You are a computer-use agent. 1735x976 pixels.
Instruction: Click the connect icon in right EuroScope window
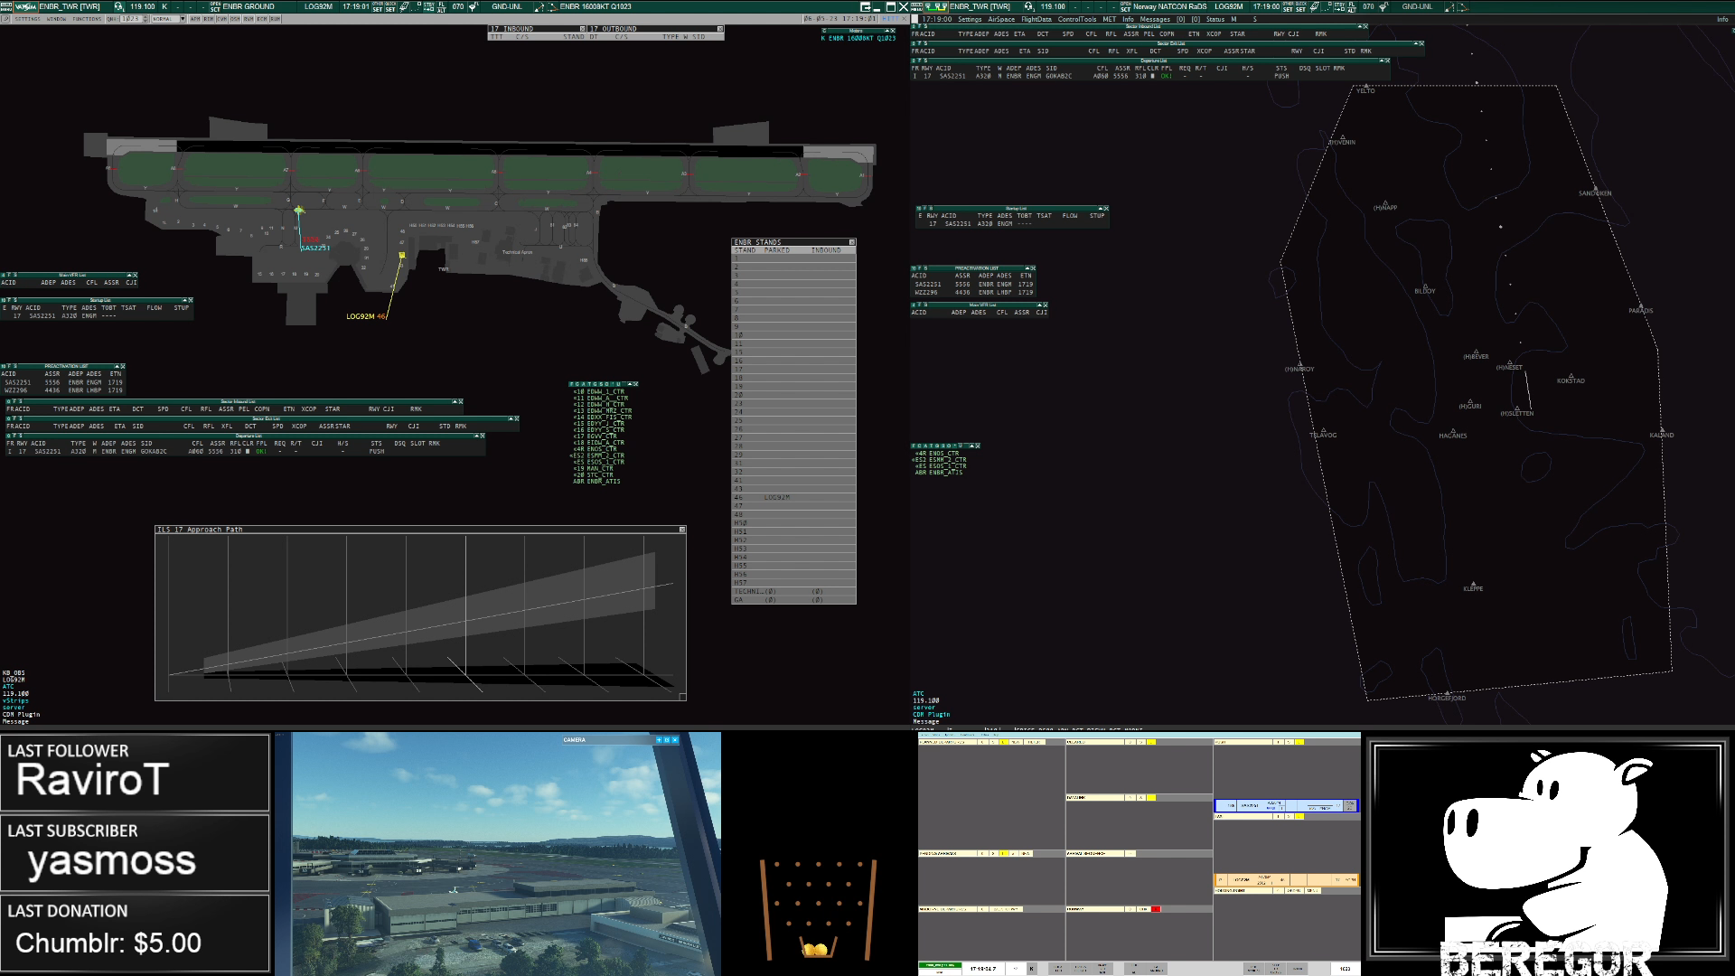(x=935, y=6)
